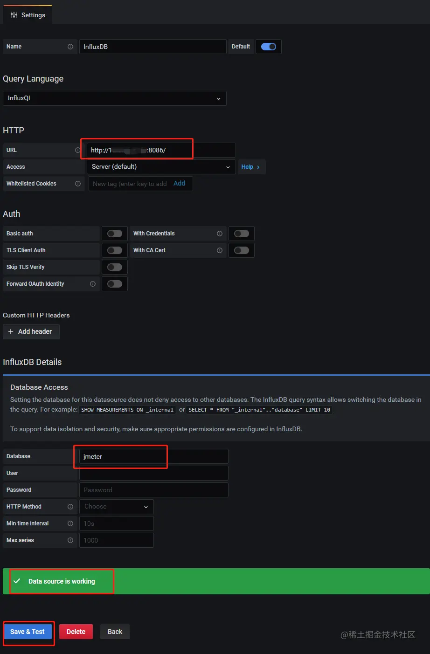Show info for Min time interval
Screen dimensions: 430x654
pyautogui.click(x=70, y=523)
